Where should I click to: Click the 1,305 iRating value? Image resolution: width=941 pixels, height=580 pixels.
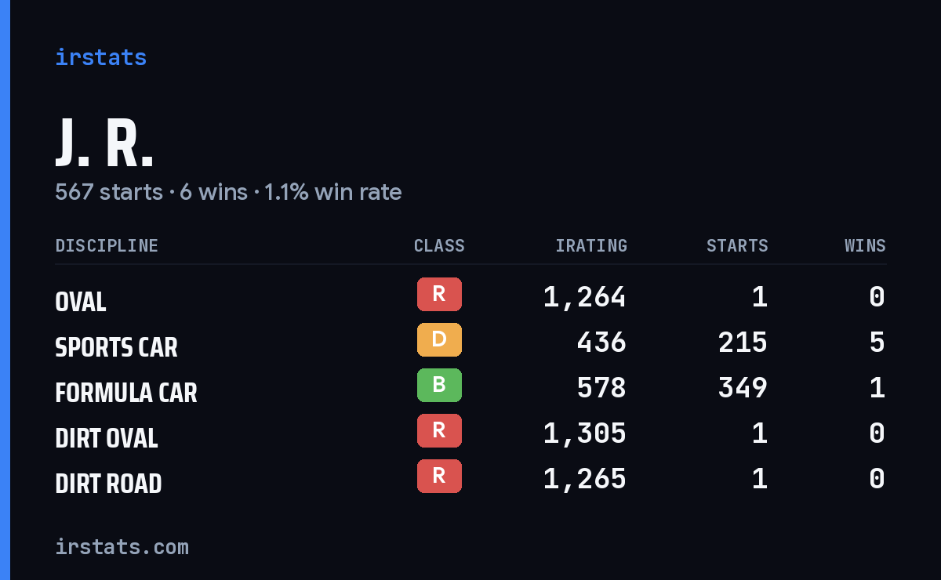585,433
